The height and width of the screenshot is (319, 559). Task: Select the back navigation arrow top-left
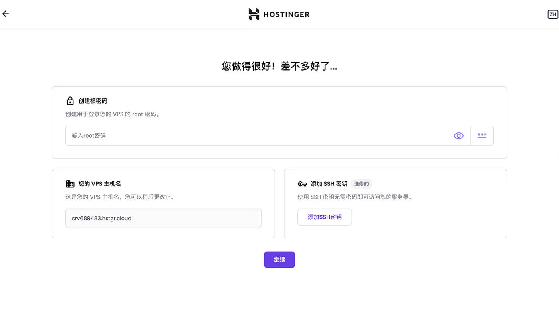coord(5,14)
